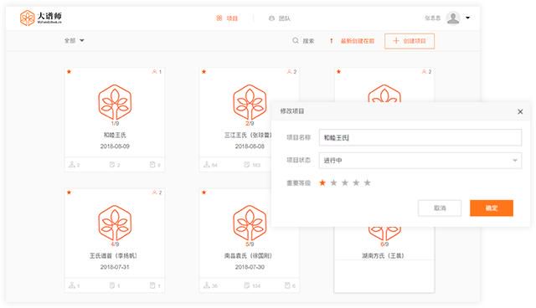Expand the account menu arrow

tap(467, 18)
